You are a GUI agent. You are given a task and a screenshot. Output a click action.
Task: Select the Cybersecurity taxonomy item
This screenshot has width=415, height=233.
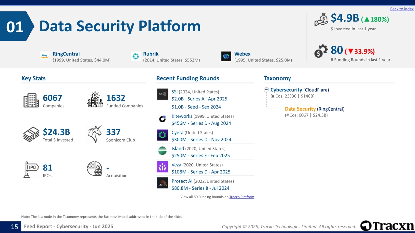(286, 90)
